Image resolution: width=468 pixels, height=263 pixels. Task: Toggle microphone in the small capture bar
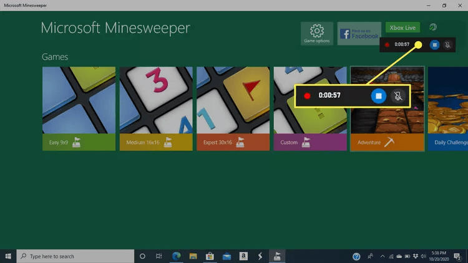(447, 45)
